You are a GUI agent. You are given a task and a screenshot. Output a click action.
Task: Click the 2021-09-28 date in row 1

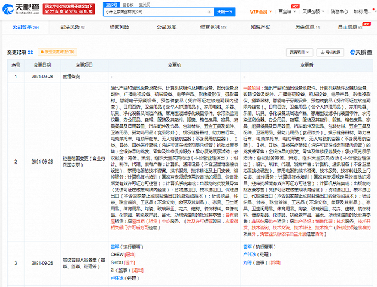tap(42, 77)
